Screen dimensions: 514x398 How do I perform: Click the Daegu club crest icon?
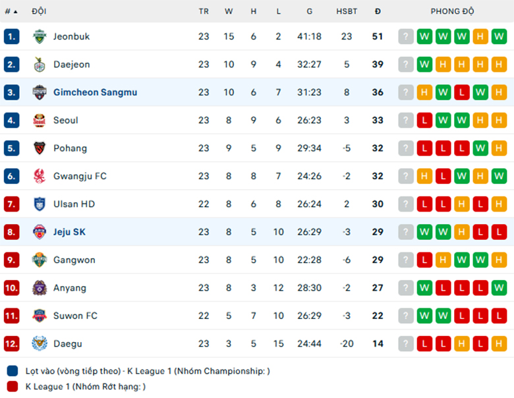point(40,343)
